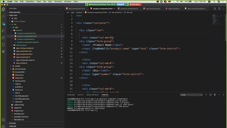
Task: Select the terminal shell dropdown
Action: [191, 95]
